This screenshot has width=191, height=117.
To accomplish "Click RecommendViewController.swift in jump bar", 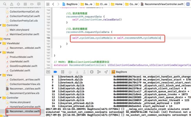I will point(162,4).
